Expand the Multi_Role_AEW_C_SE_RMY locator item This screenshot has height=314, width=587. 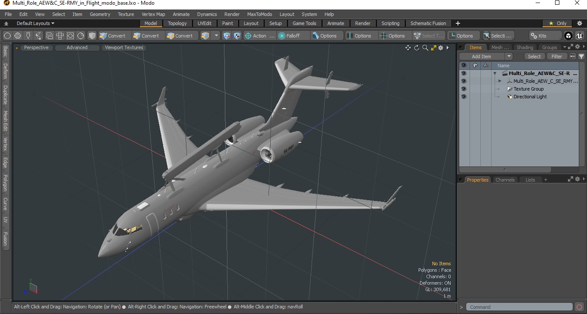point(500,81)
